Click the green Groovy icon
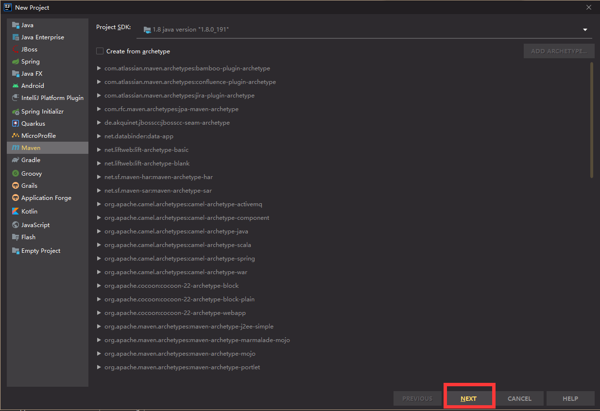 tap(16, 174)
